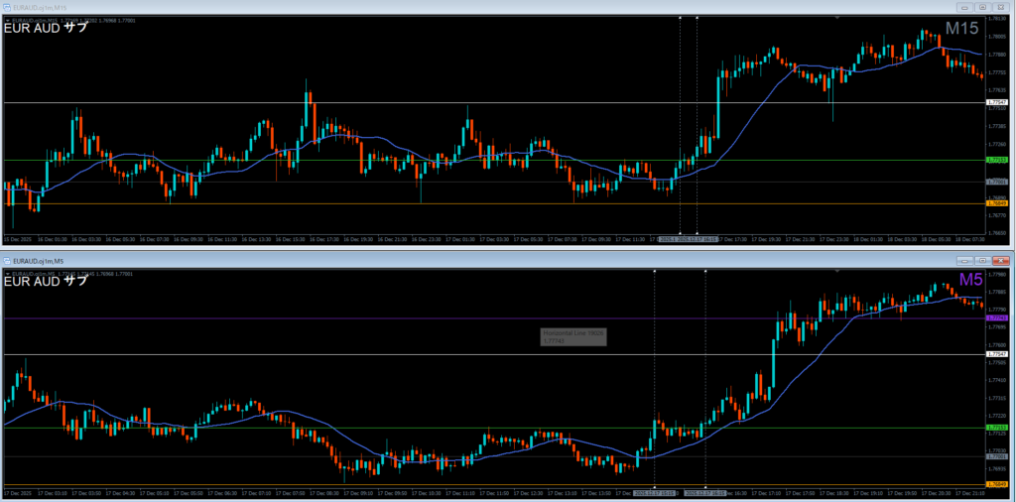
Task: Click the Horizontal Line tooltip in M5 chart
Action: pyautogui.click(x=573, y=336)
